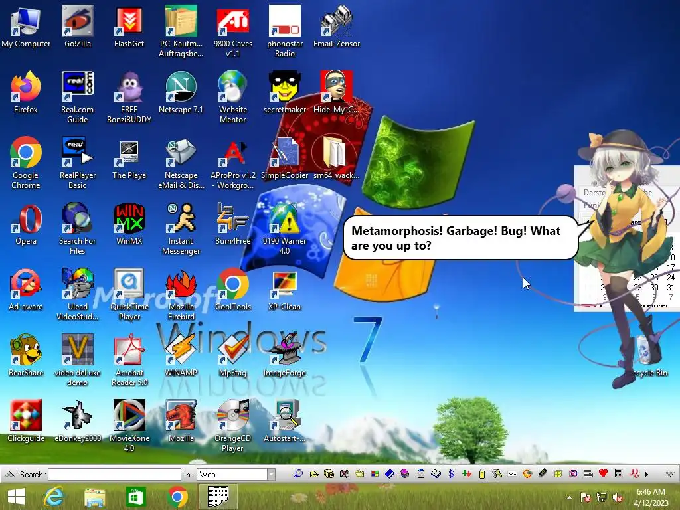The image size is (680, 510).
Task: Open the sm64_wack folder icon
Action: (x=337, y=158)
